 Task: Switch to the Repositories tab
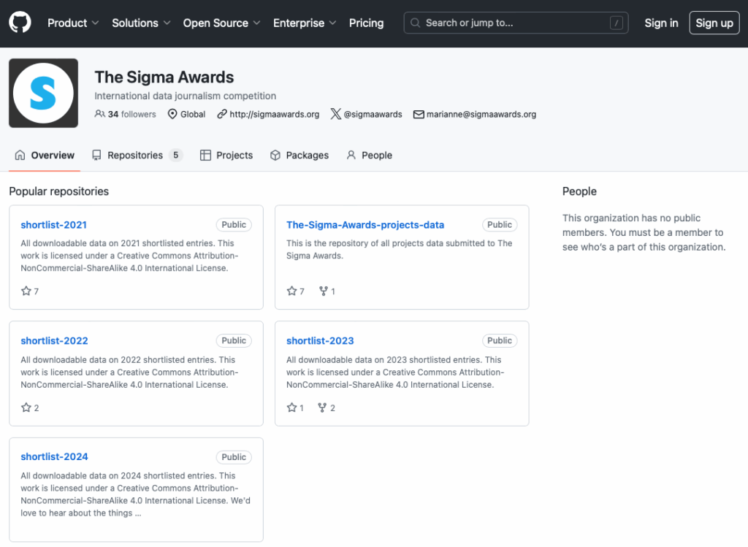coord(136,155)
